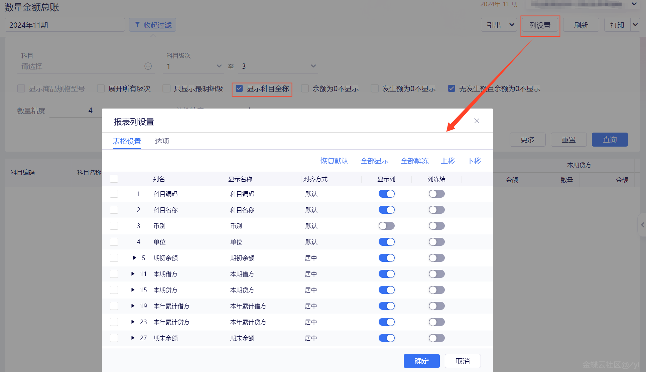
Task: Open the 引出 dropdown arrow
Action: coord(512,25)
